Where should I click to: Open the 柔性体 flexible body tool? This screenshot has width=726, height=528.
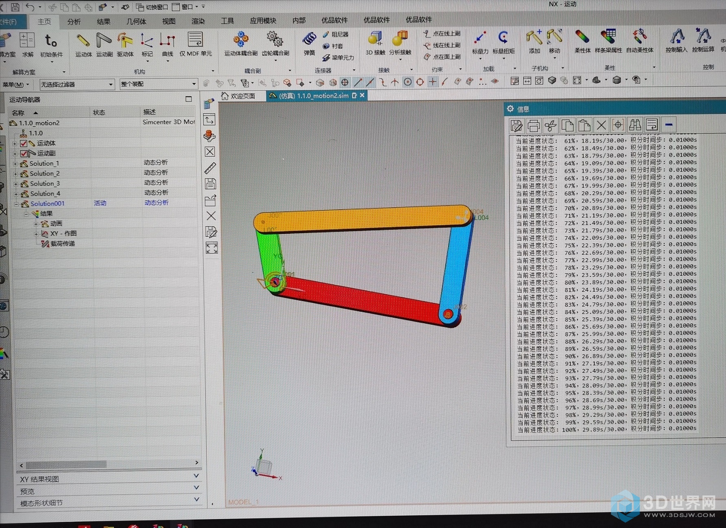coord(582,42)
